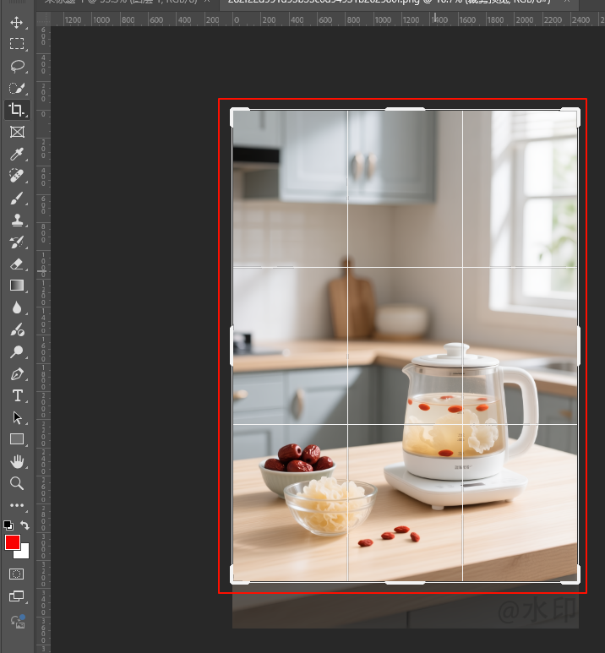Choose the Lasso tool
This screenshot has width=605, height=653.
[x=17, y=66]
